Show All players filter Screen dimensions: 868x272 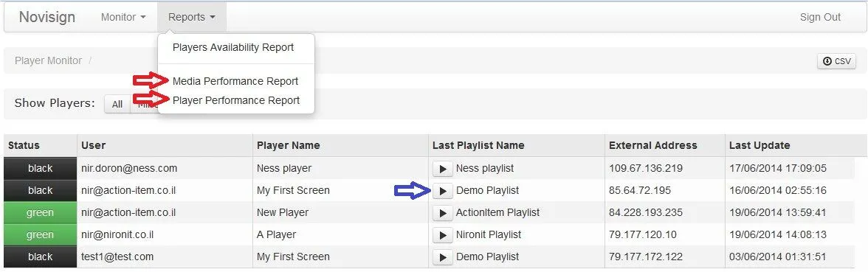coord(117,104)
